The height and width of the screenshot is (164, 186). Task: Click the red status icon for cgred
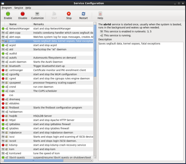[x=3, y=78]
